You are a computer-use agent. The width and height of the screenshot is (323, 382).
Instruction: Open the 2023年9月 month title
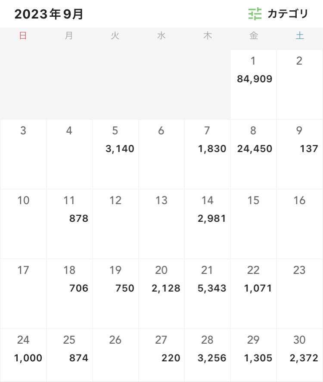49,14
